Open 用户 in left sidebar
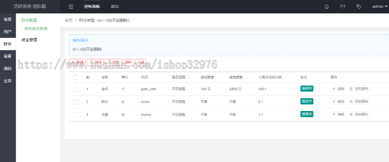 (8, 32)
